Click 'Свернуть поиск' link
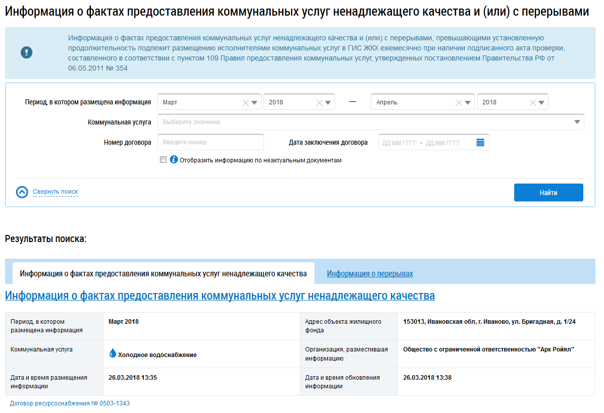Image resolution: width=604 pixels, height=413 pixels. click(55, 192)
